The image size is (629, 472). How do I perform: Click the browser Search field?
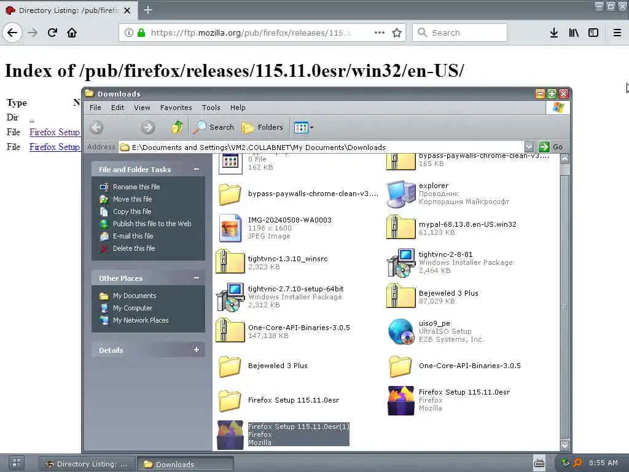pos(459,33)
